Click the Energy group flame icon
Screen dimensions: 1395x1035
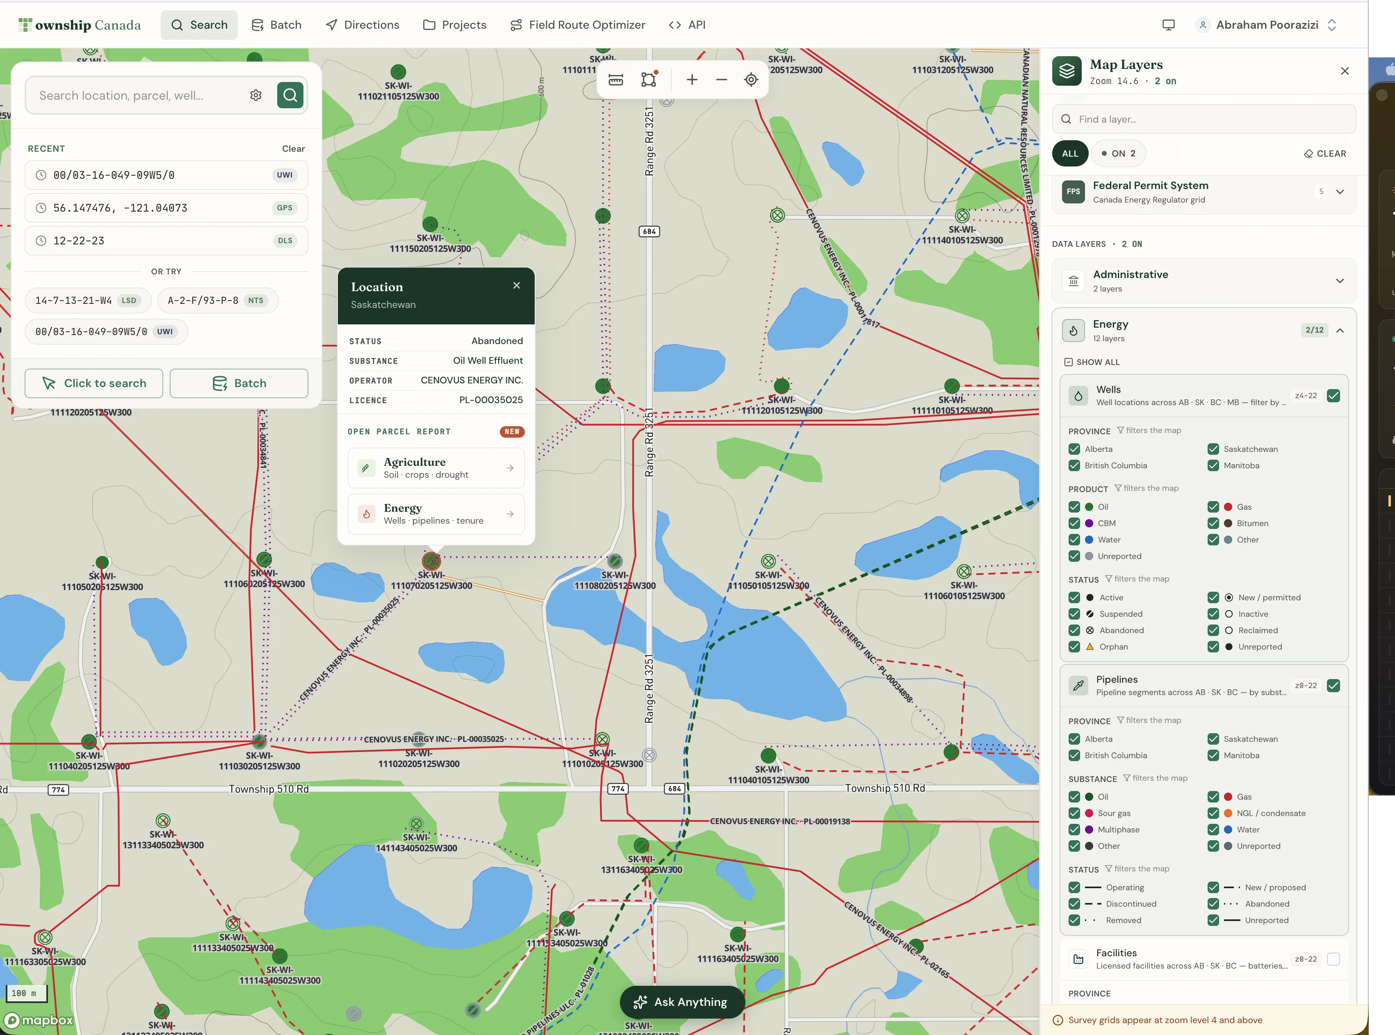pyautogui.click(x=1073, y=330)
